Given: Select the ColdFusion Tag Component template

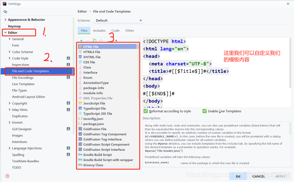Looking at the screenshot, I should point(105,134).
